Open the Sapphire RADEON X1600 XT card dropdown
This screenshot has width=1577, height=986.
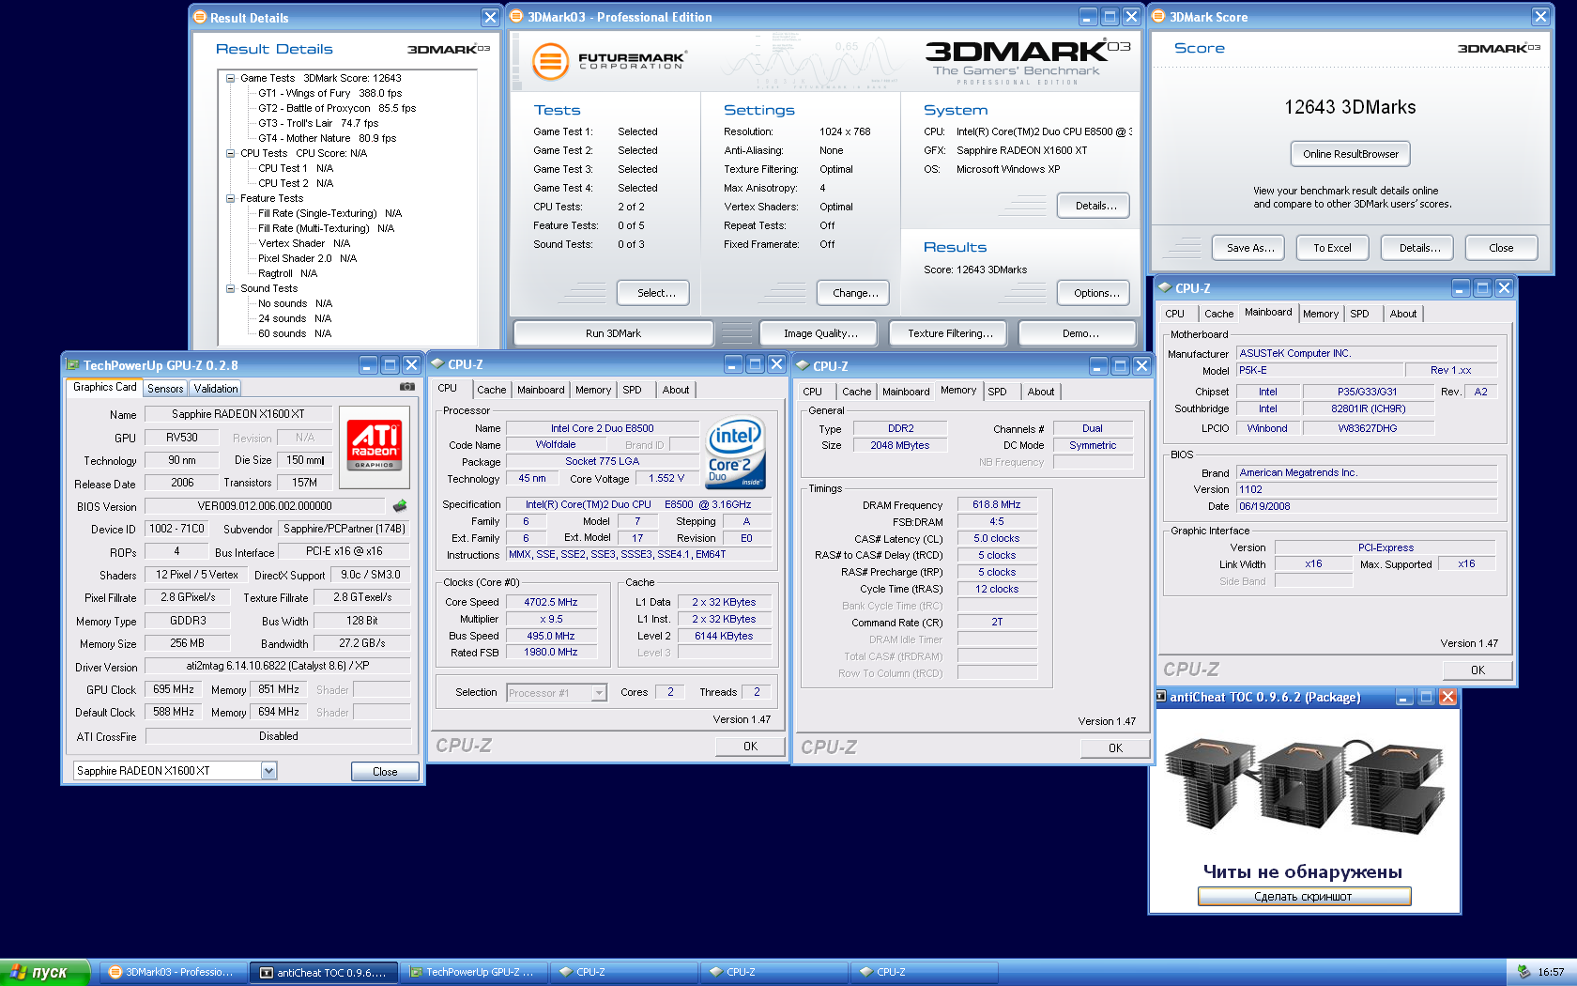[x=268, y=771]
